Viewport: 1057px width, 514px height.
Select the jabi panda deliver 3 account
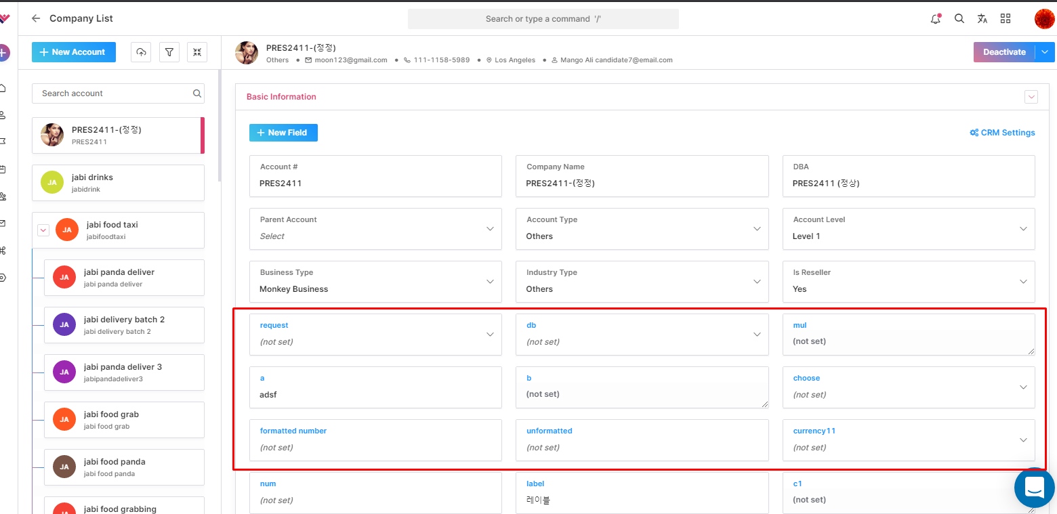click(x=124, y=372)
